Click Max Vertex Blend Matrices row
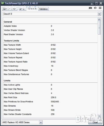The width and height of the screenshot is (104, 126). pos(50,93)
